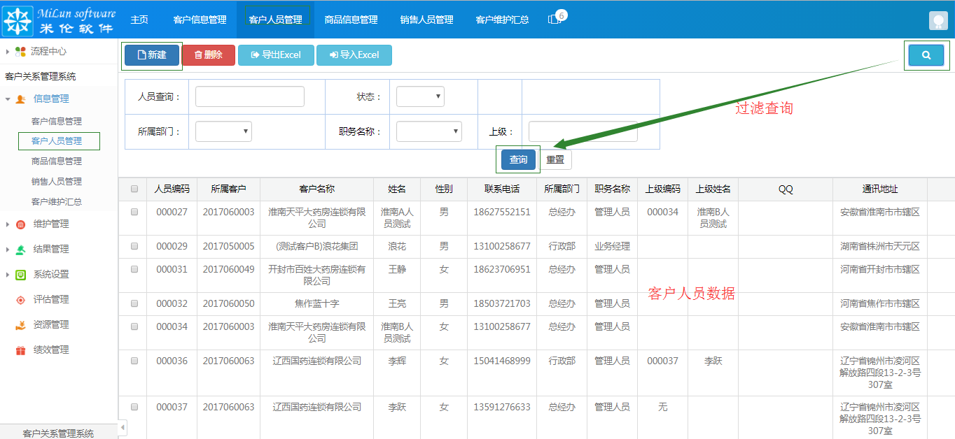This screenshot has height=439, width=955.
Task: Click the magnifier search icon at top right
Action: (926, 55)
